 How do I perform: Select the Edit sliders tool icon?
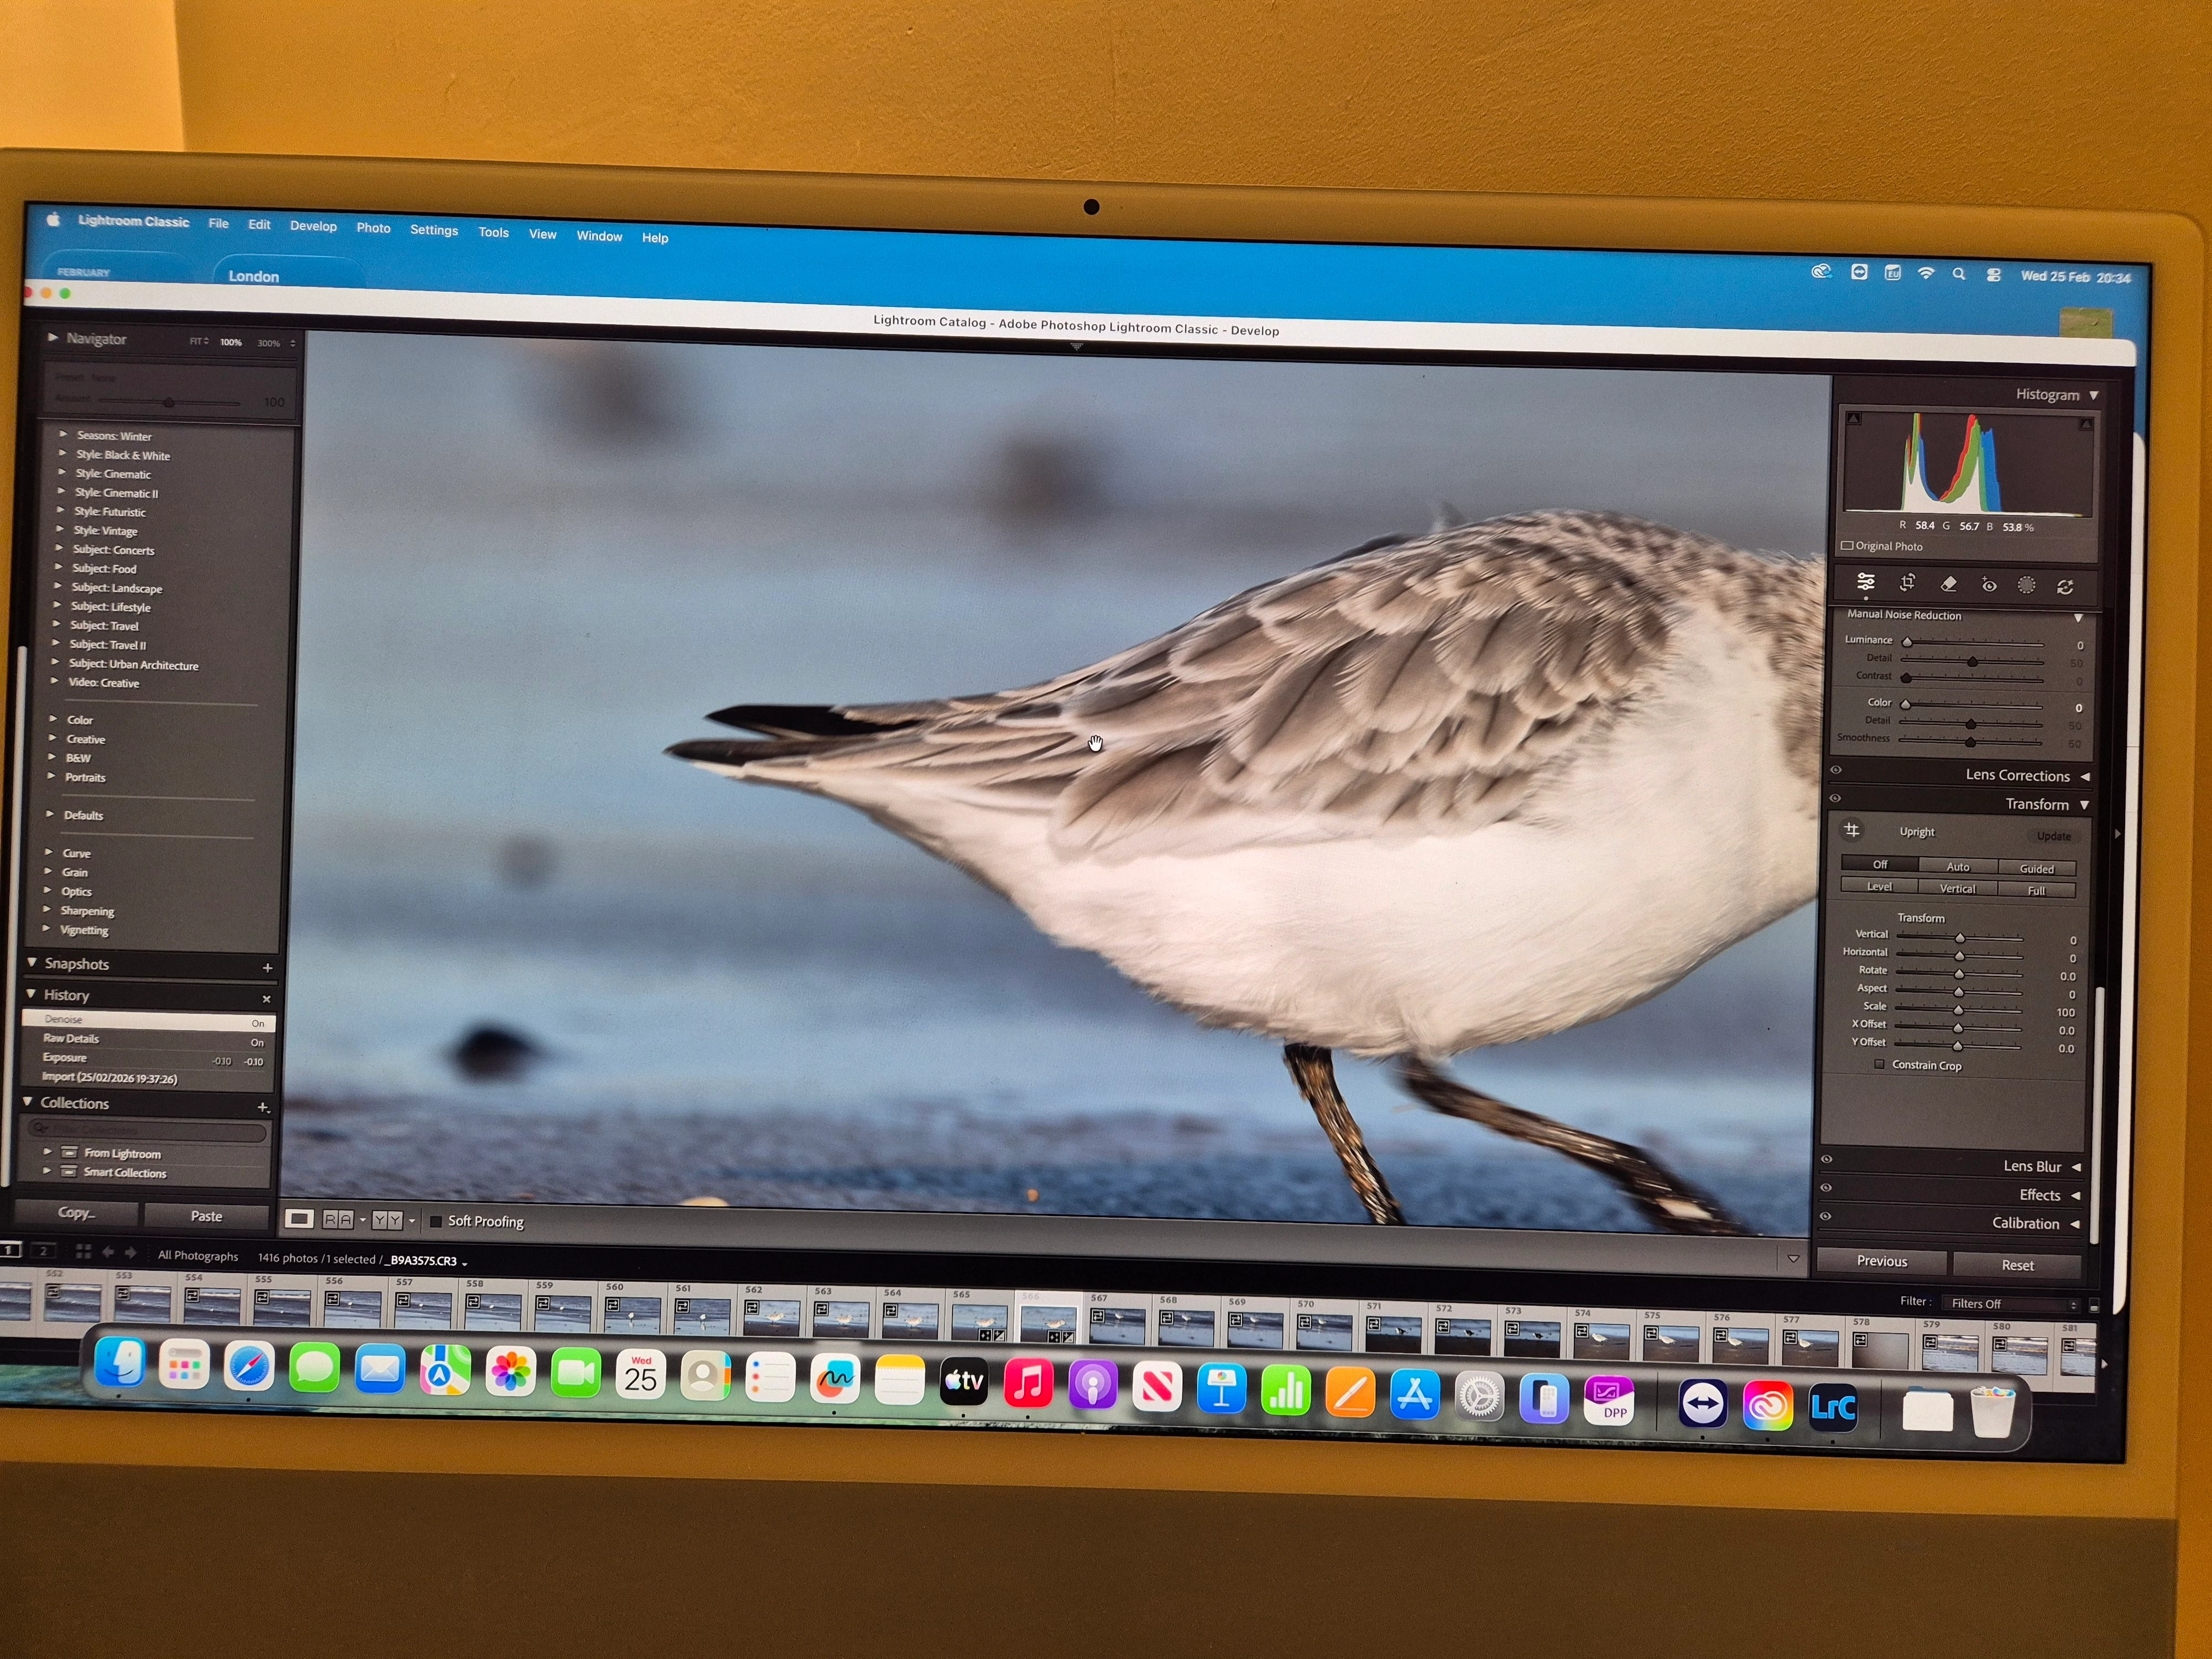1866,582
